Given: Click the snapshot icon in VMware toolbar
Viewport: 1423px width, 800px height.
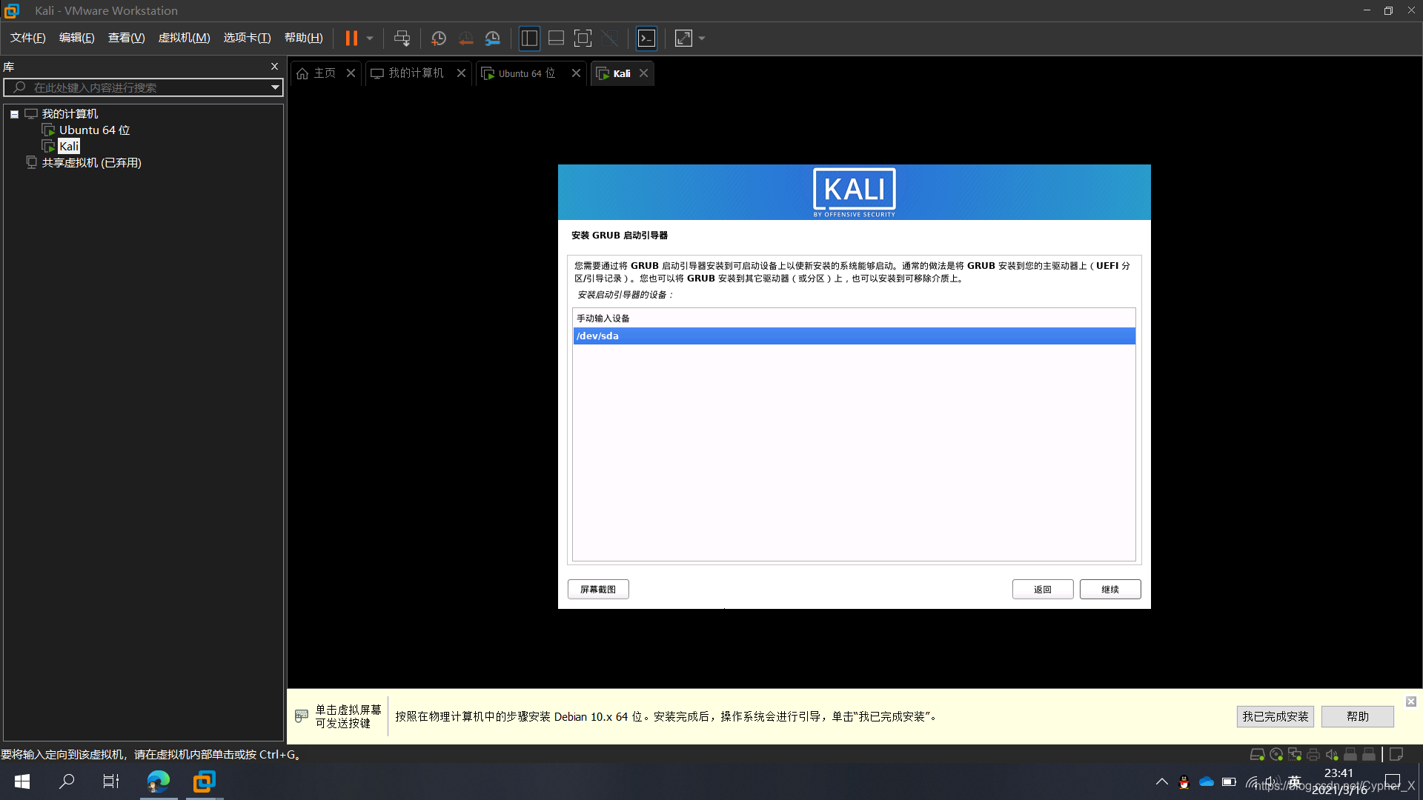Looking at the screenshot, I should coord(439,38).
